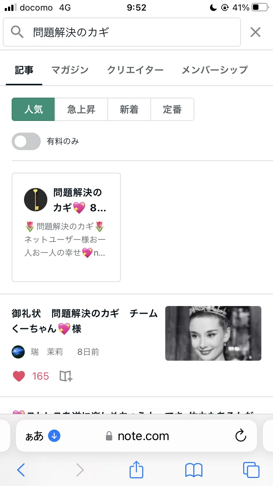Switch to the クリエイター tab

[135, 70]
